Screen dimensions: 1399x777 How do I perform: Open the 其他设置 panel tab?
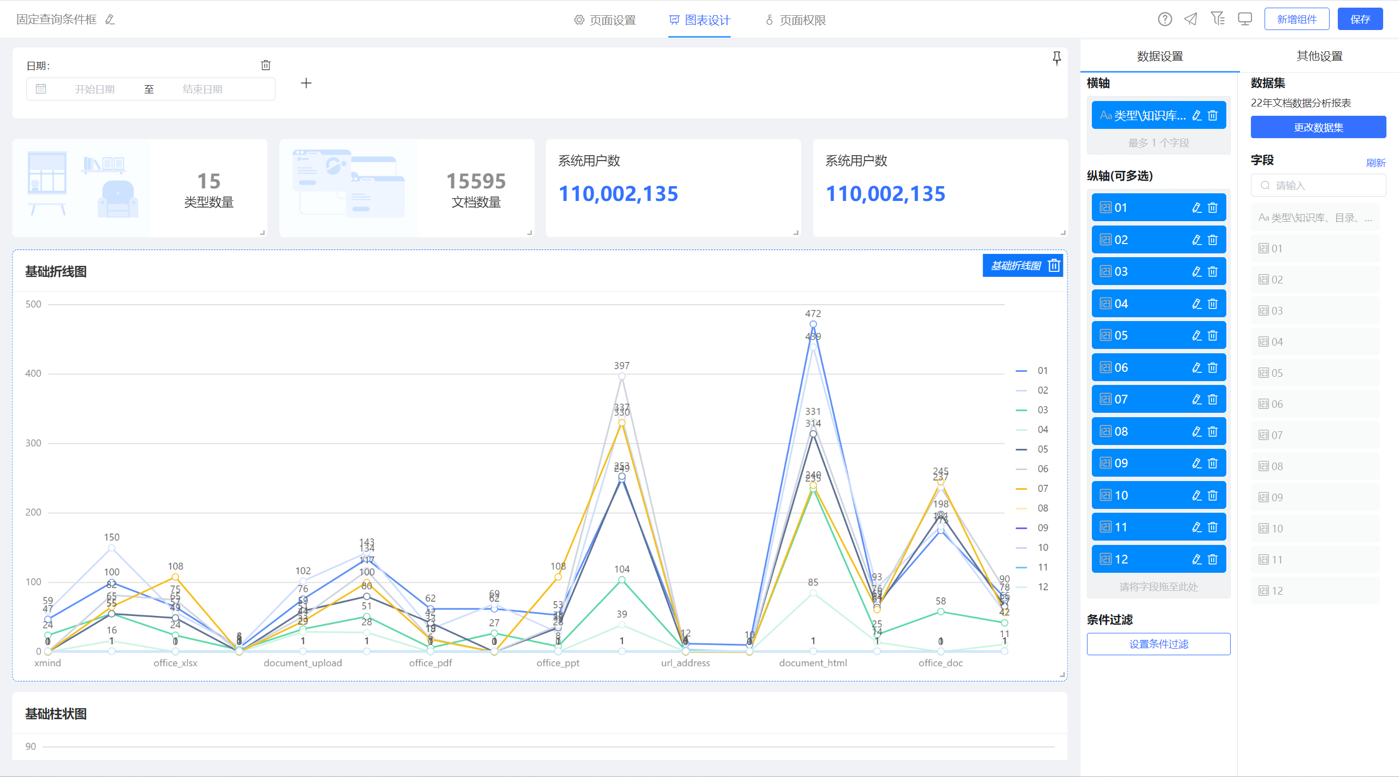coord(1319,56)
